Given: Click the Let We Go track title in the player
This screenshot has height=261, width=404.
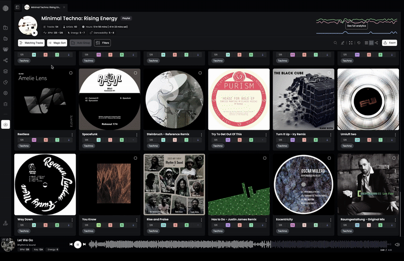Looking at the screenshot, I should click(x=25, y=240).
